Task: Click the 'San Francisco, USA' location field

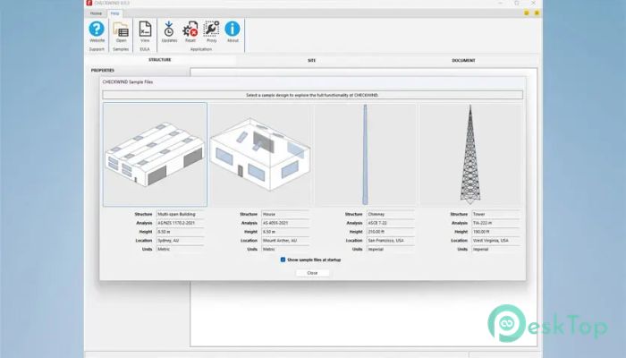Action: [x=391, y=241]
